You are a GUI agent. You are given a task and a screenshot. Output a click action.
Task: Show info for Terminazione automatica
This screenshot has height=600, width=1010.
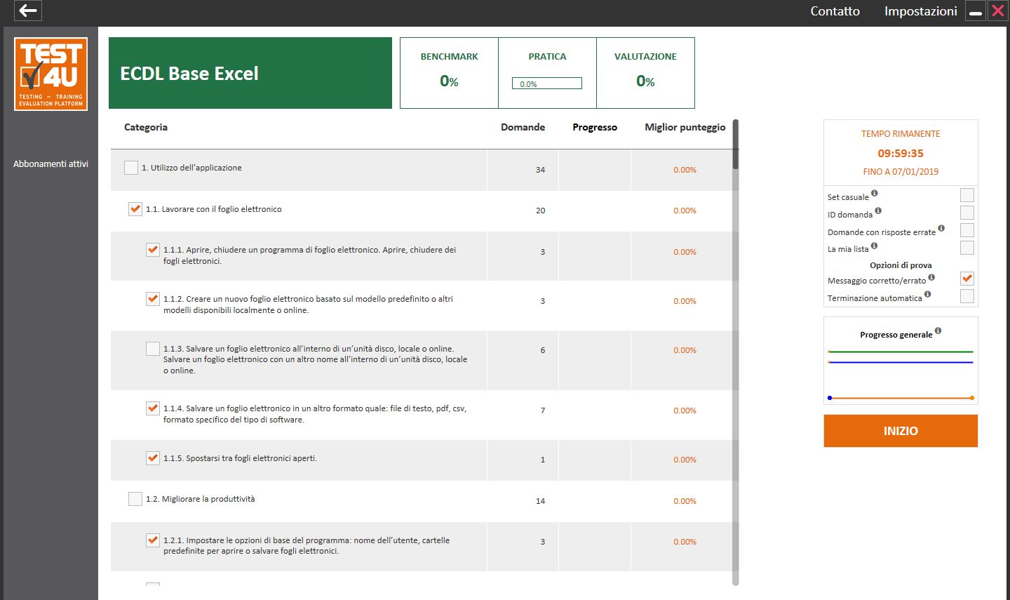point(927,295)
